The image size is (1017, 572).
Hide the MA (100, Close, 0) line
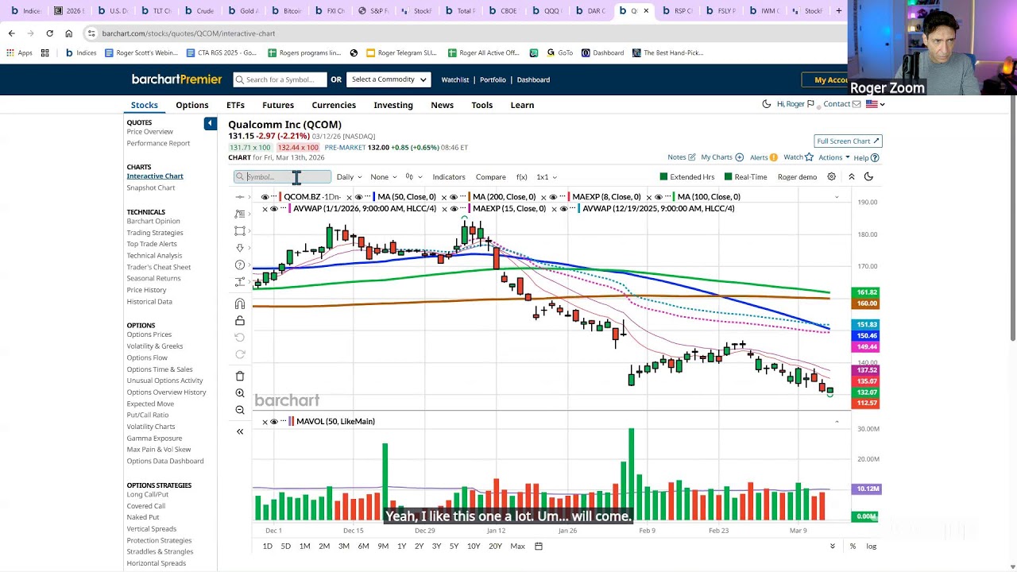coord(658,197)
